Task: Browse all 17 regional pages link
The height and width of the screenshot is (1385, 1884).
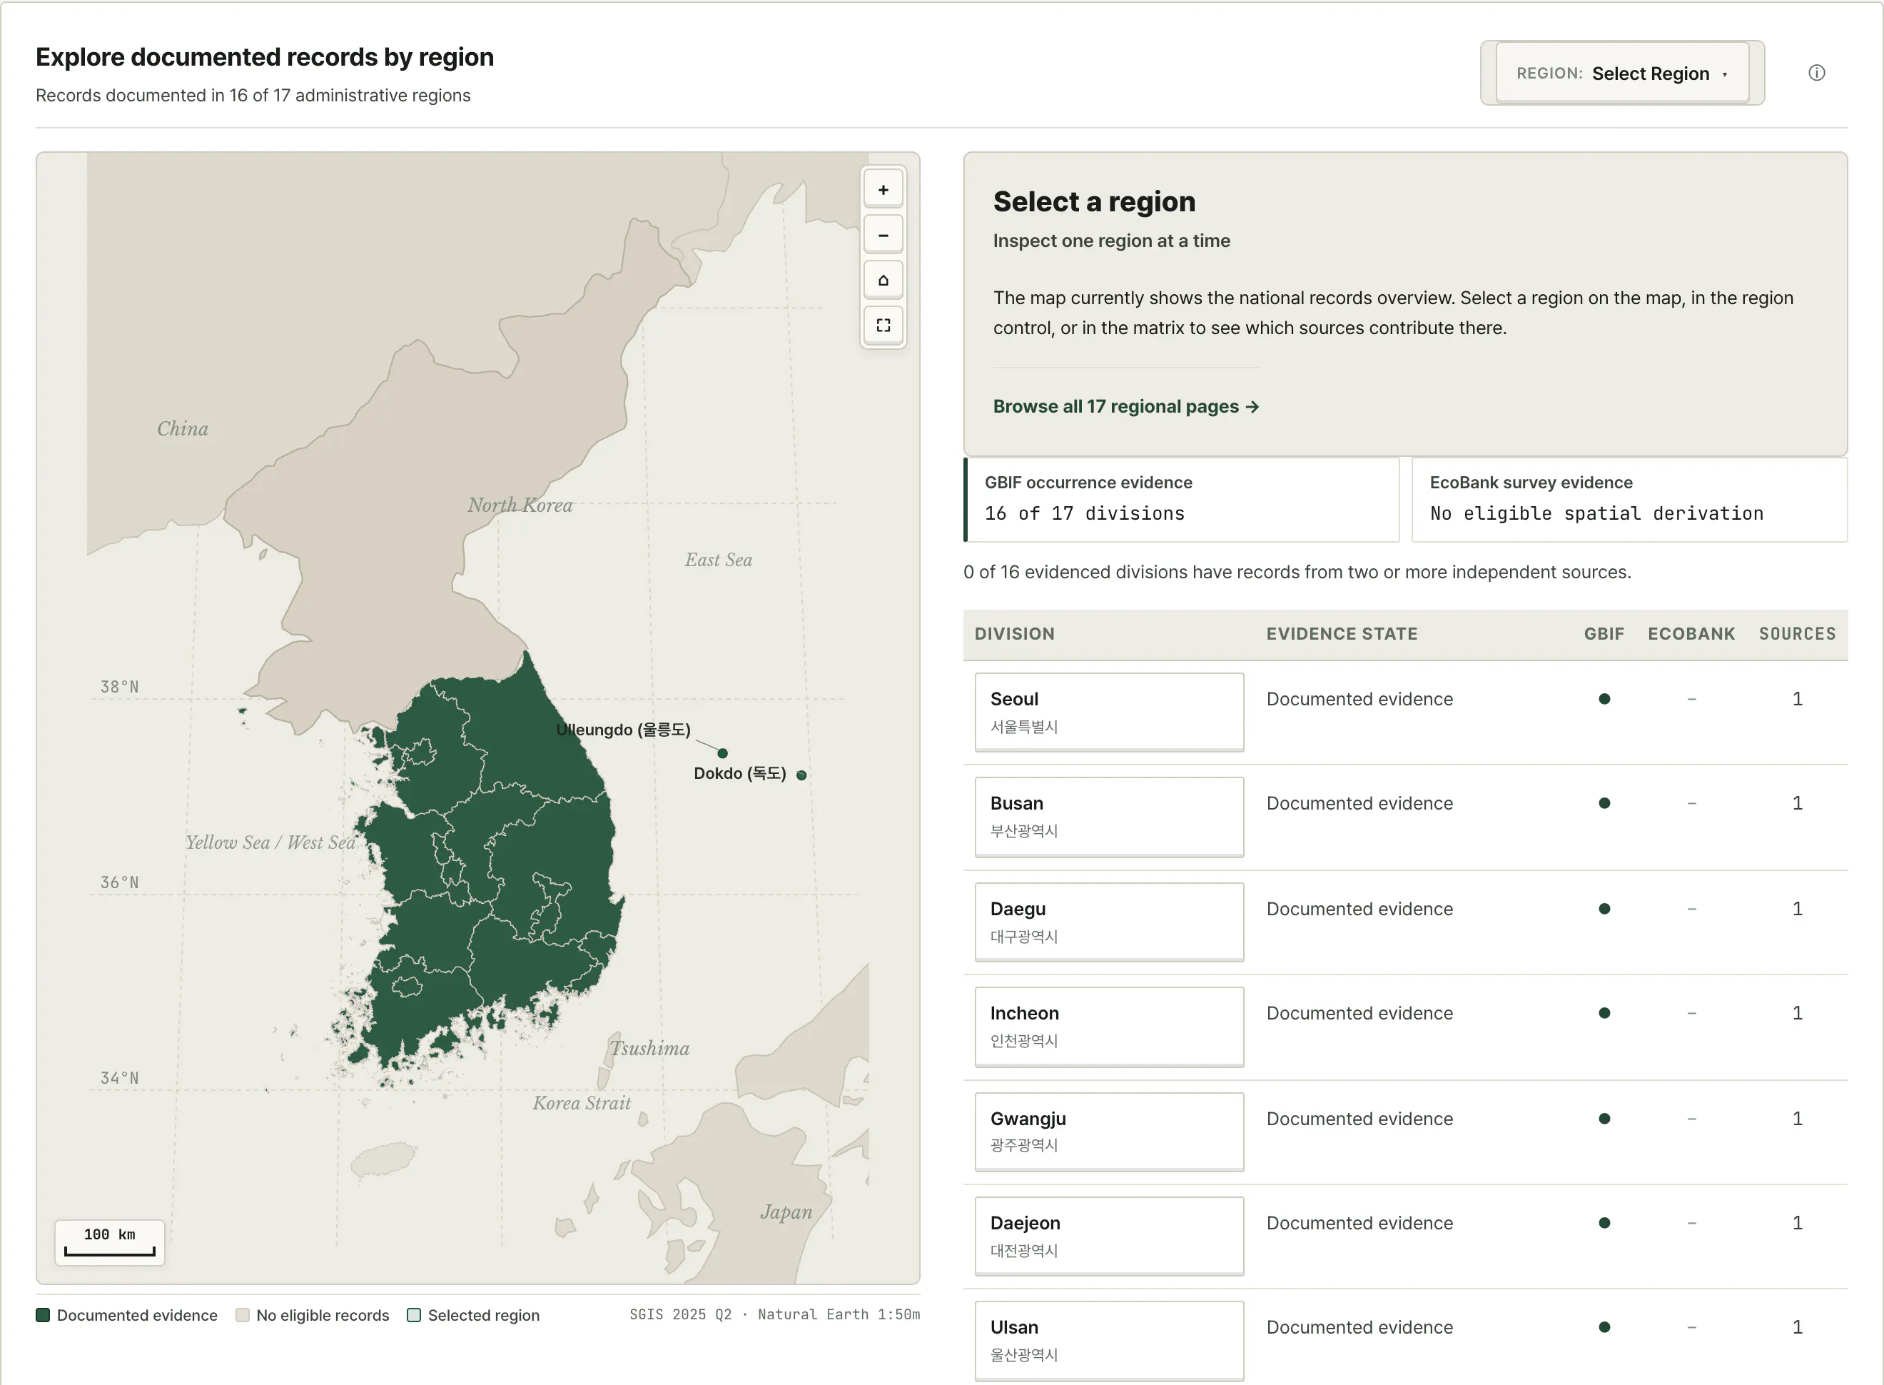Action: pyautogui.click(x=1125, y=407)
